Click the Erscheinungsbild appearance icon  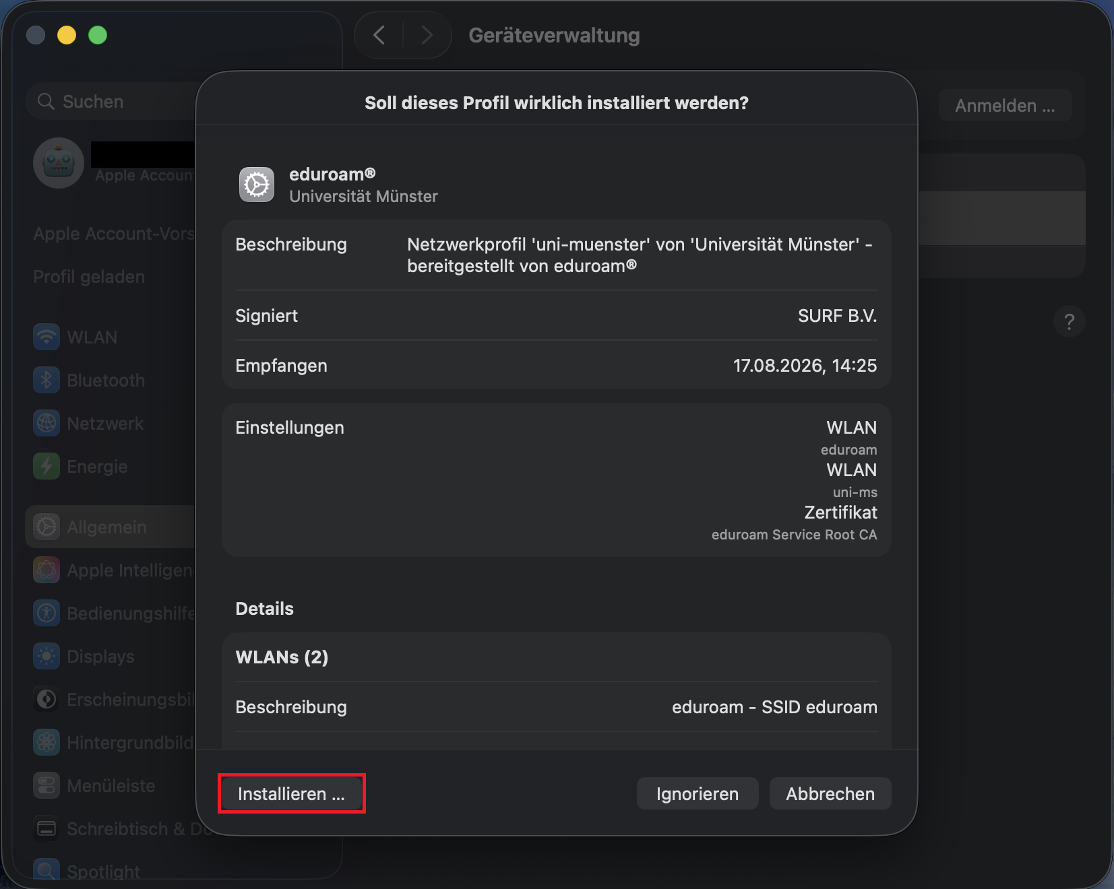click(47, 700)
